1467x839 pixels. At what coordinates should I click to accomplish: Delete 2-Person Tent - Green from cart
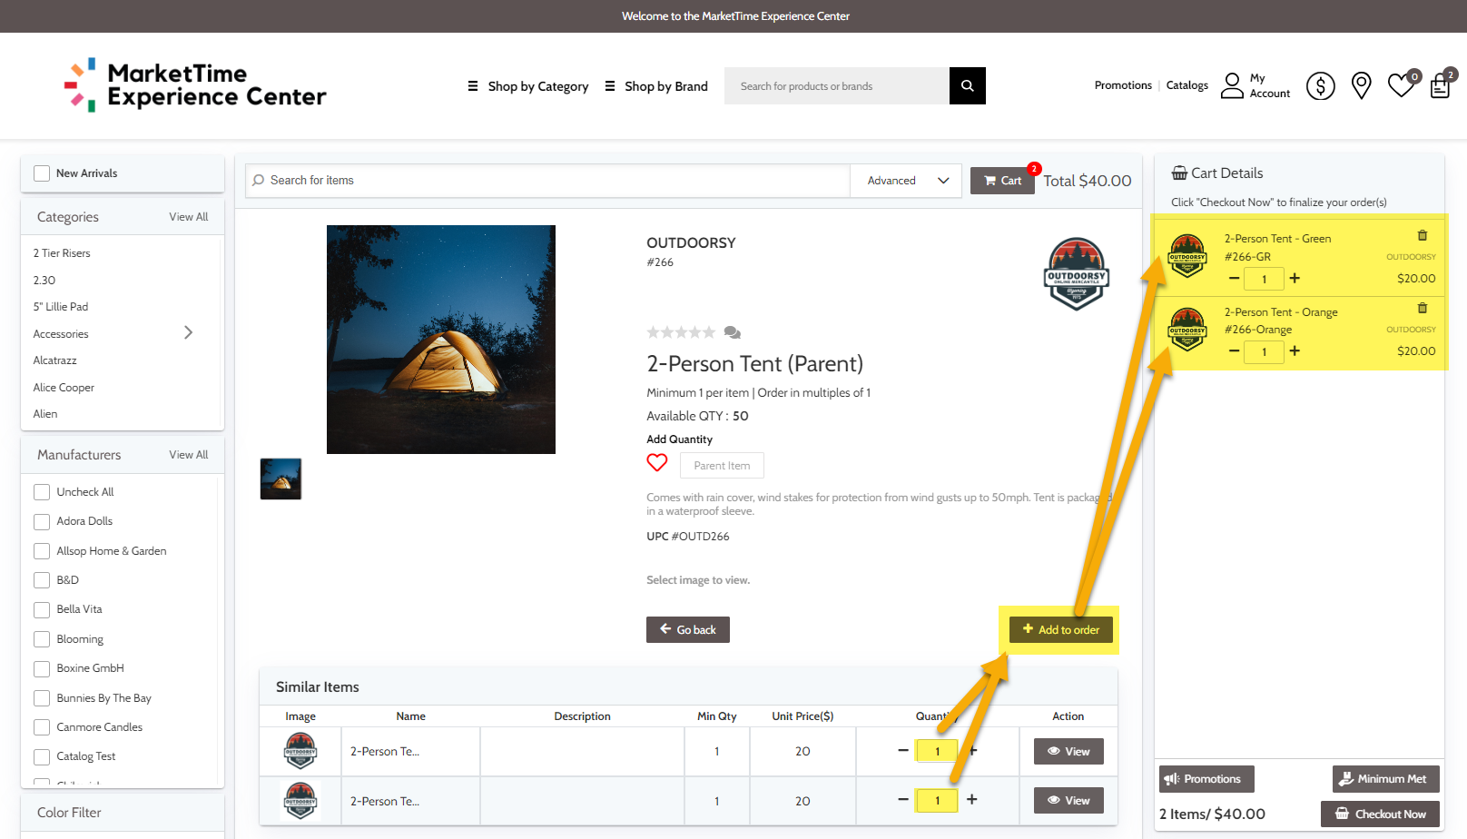click(1423, 235)
